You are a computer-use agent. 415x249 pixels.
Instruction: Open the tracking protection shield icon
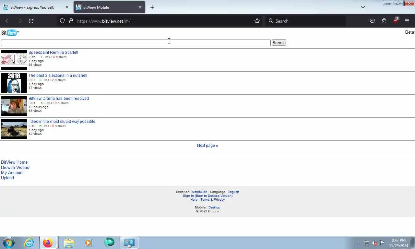coord(62,21)
